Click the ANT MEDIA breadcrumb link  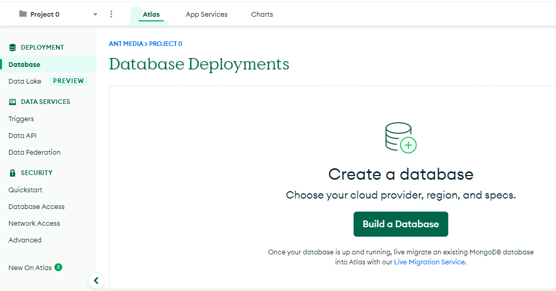click(126, 44)
